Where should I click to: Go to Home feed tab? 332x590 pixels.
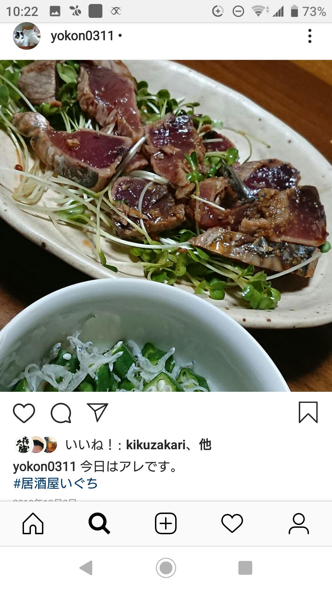point(33,523)
